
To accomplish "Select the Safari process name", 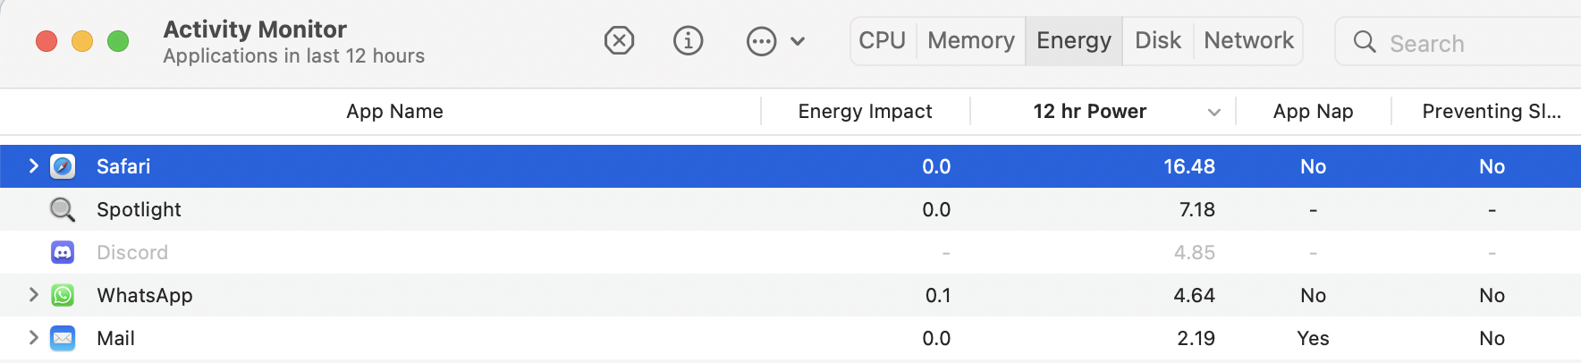I will tap(123, 166).
